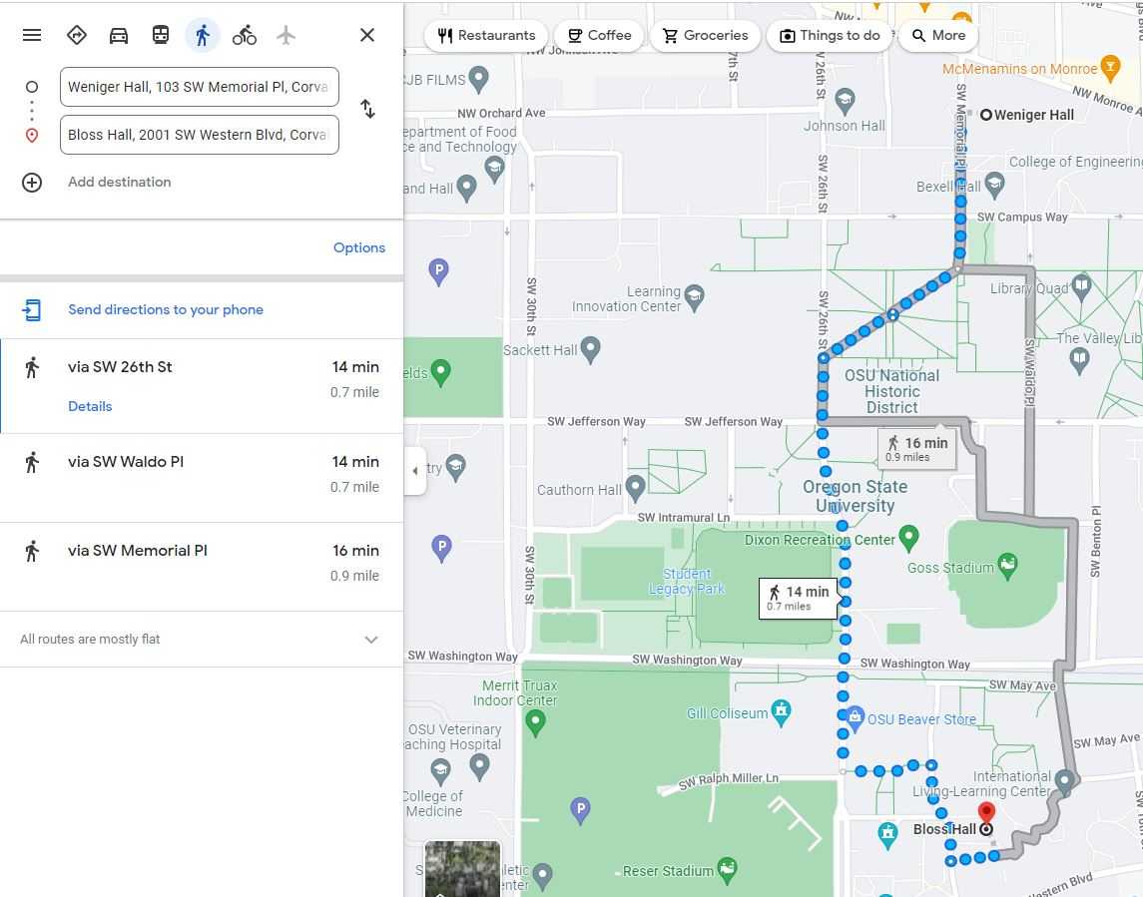Switch to cycling directions bike icon
The image size is (1143, 897).
(x=245, y=35)
